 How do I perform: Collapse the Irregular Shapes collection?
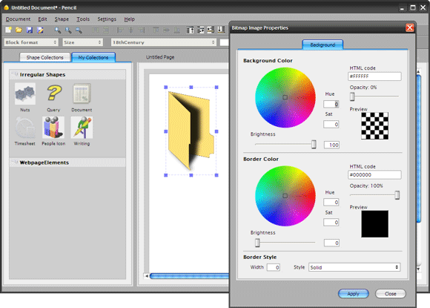(15, 74)
